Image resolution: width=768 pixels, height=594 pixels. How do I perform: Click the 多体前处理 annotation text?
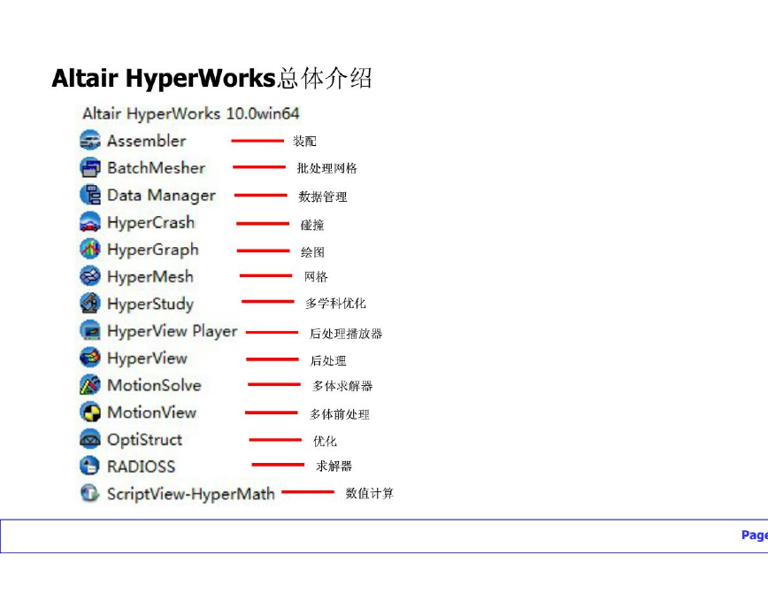(340, 414)
